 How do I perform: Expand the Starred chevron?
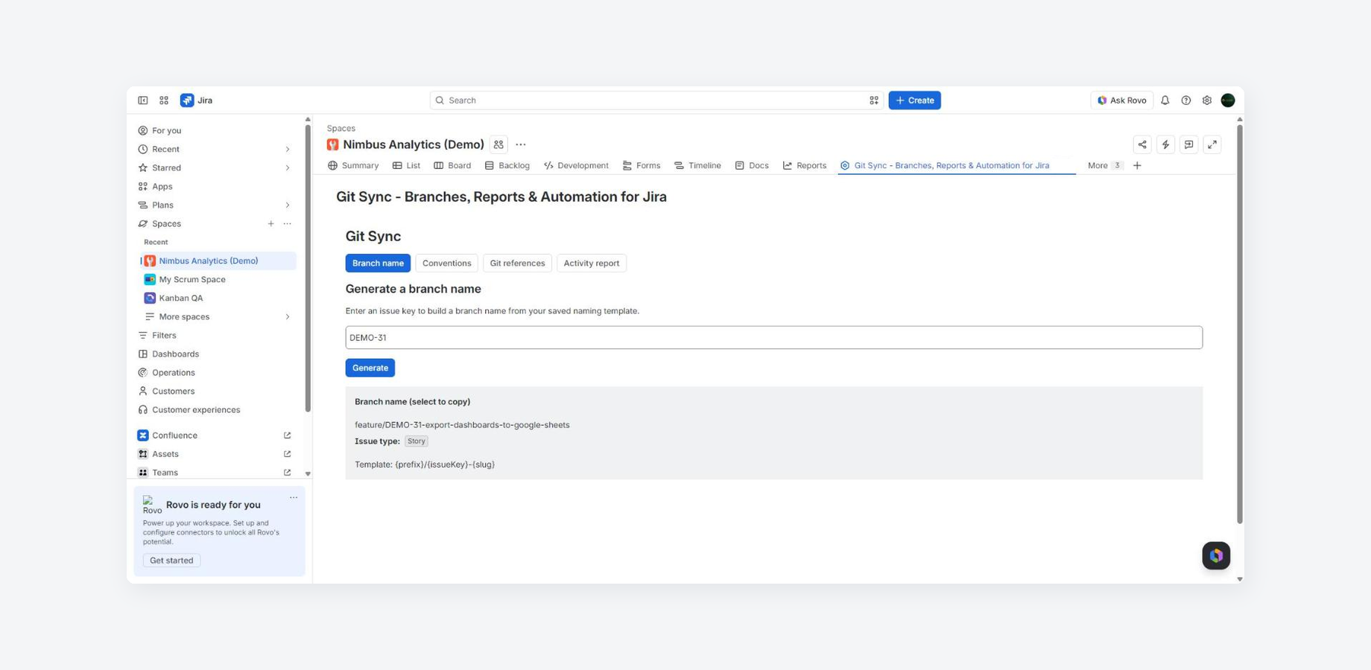(288, 168)
